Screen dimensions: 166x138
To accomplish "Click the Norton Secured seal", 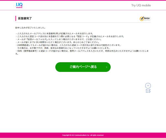I will tap(145, 19).
